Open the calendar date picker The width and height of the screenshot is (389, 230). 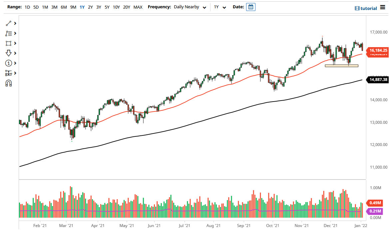pyautogui.click(x=250, y=7)
